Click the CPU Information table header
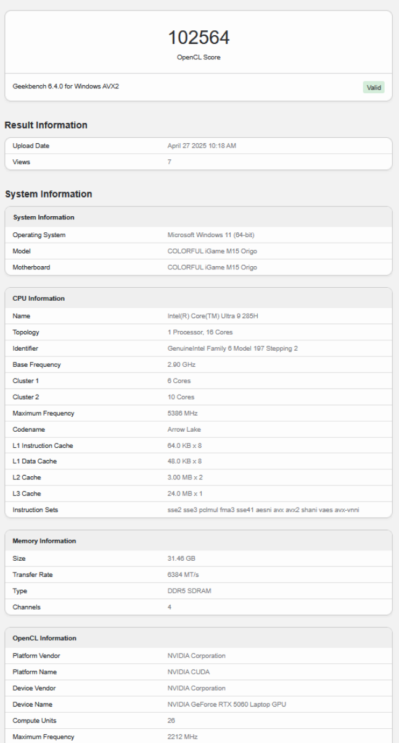Screen dimensions: 399x743 (x=39, y=298)
